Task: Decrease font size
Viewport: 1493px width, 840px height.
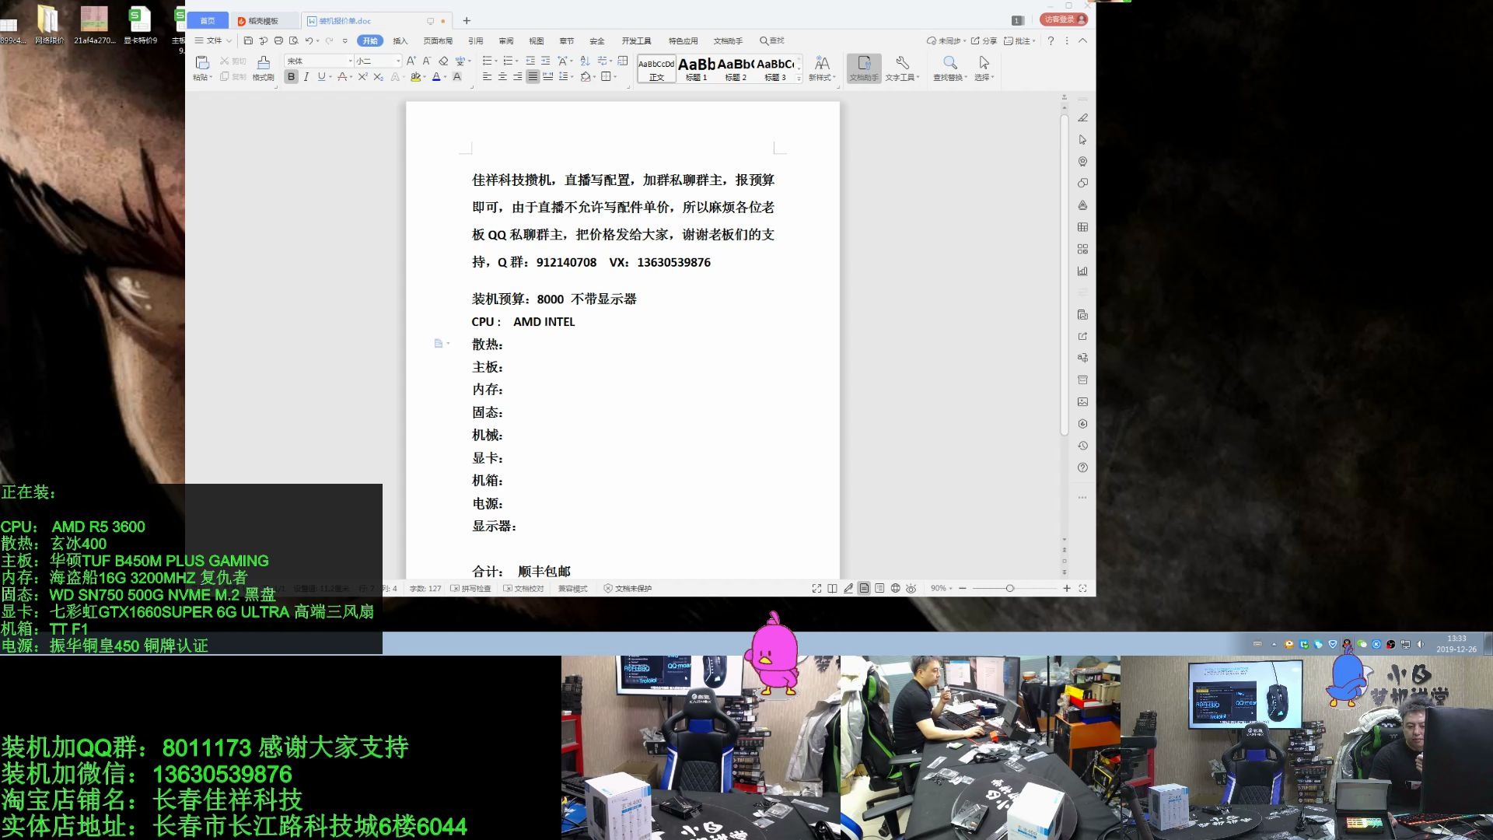Action: click(427, 61)
